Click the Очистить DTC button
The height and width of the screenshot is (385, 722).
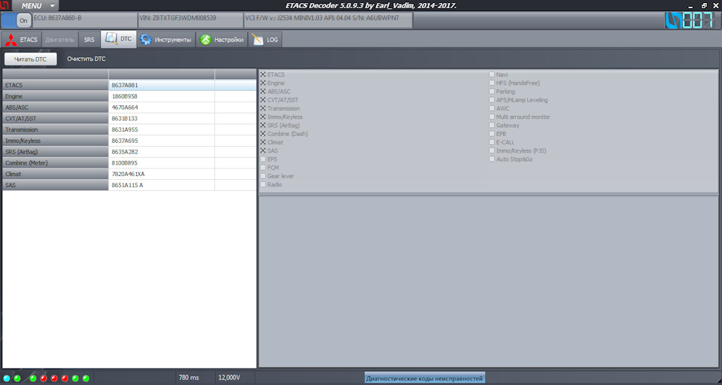click(86, 59)
